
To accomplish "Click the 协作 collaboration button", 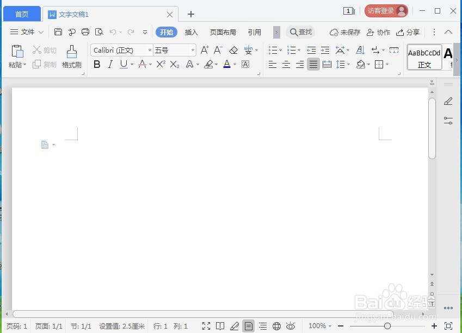I will 378,32.
